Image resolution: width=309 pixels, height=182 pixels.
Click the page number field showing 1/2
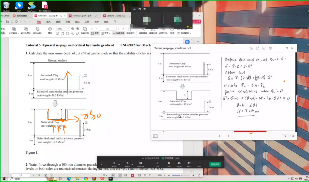click(107, 29)
